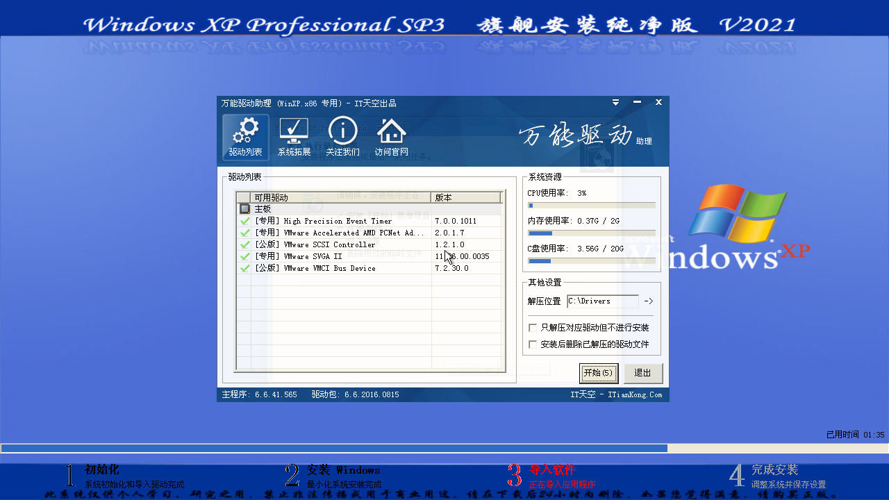Click the 已用时间 01:35 elapsed time text
This screenshot has height=500, width=889.
tap(855, 435)
